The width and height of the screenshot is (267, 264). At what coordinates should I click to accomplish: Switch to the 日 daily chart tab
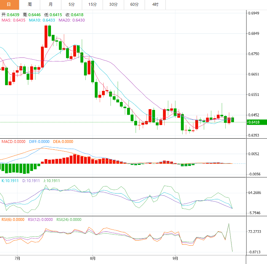point(9,4)
